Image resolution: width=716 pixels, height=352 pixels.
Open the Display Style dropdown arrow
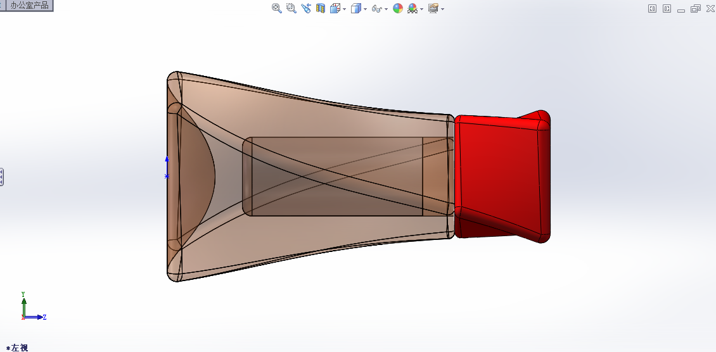point(366,9)
